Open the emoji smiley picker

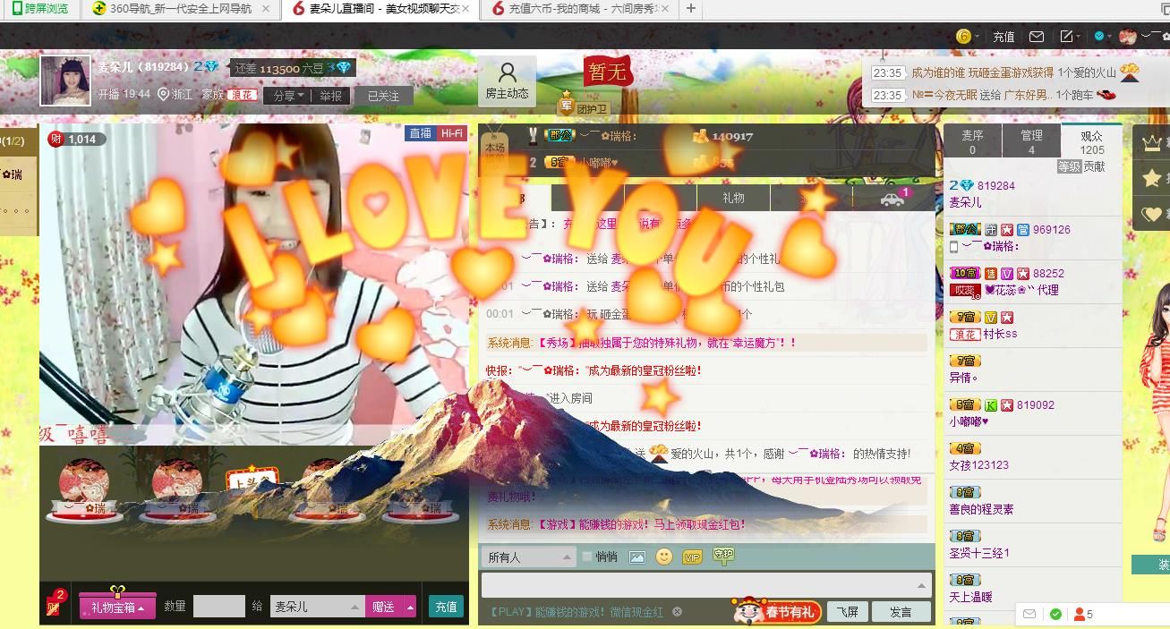(663, 557)
